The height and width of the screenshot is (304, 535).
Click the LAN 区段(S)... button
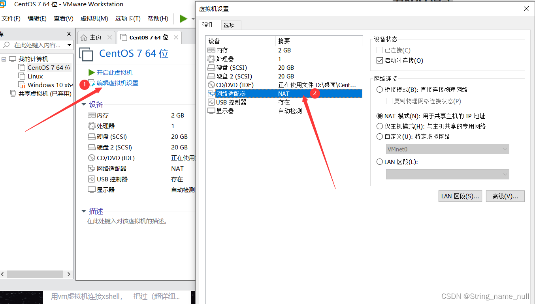460,196
